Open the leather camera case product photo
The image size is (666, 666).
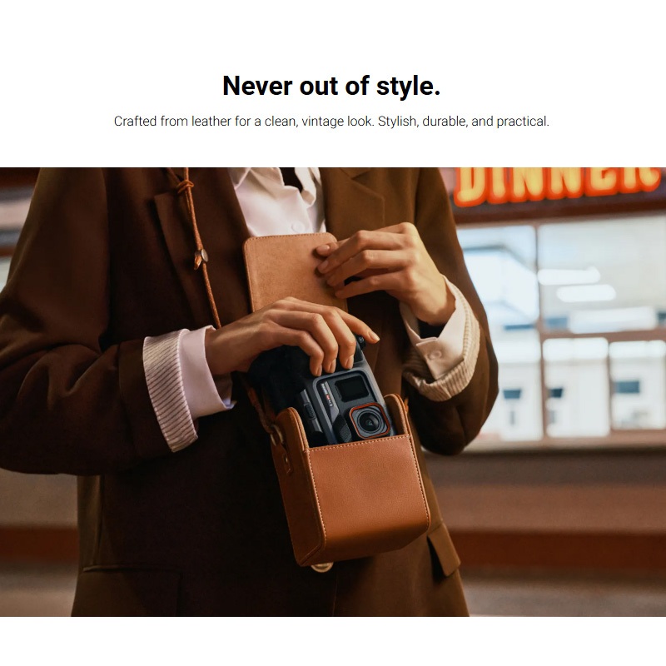333,391
